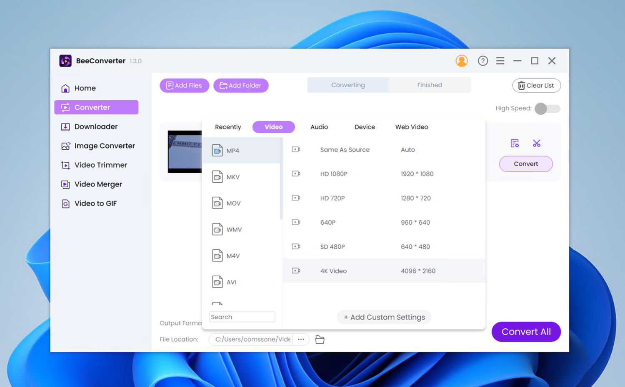
Task: Click Add Custom Settings
Action: click(384, 317)
